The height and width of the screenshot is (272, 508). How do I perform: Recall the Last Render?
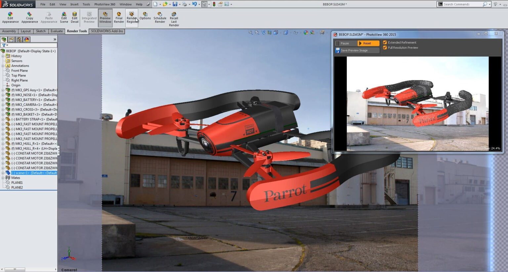click(x=174, y=19)
